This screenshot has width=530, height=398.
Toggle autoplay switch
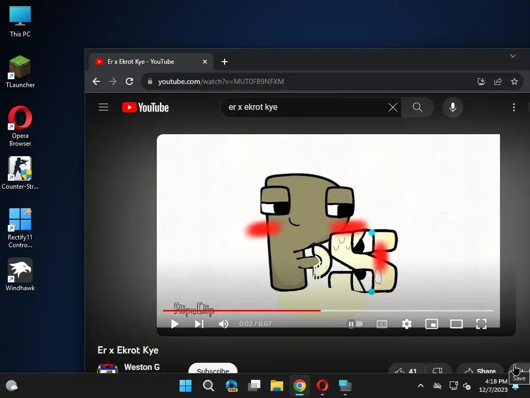(355, 324)
